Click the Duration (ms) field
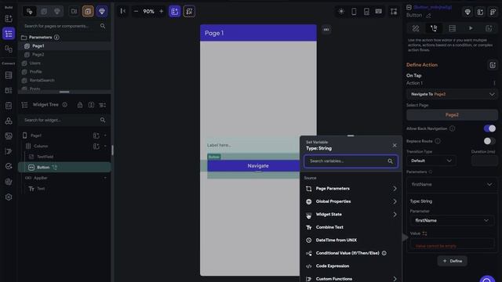The height and width of the screenshot is (282, 502). click(485, 161)
